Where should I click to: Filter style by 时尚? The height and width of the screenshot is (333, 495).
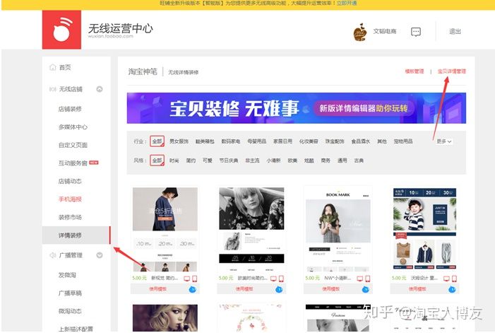(x=174, y=160)
